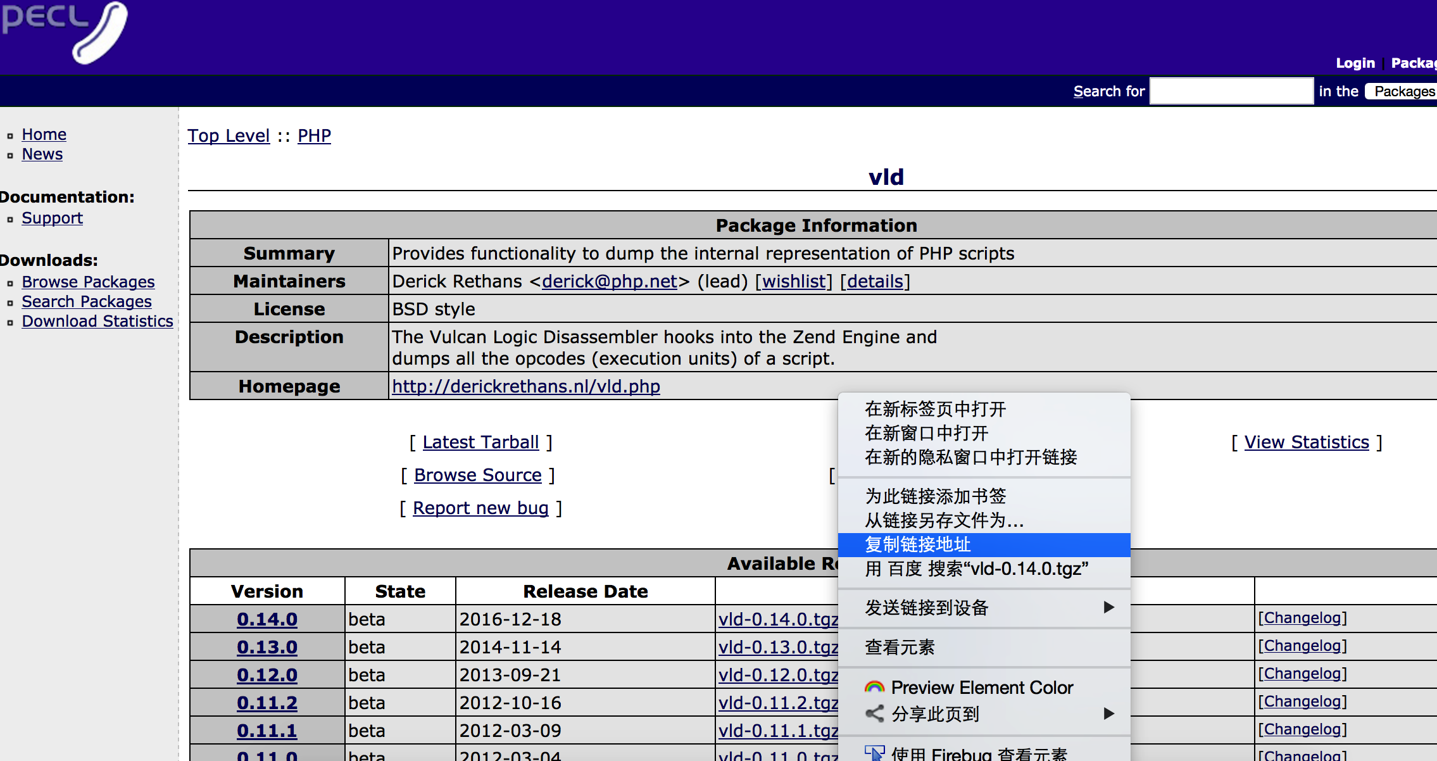Open Changelog for the 0.11.2 row
The image size is (1437, 761).
click(x=1302, y=701)
